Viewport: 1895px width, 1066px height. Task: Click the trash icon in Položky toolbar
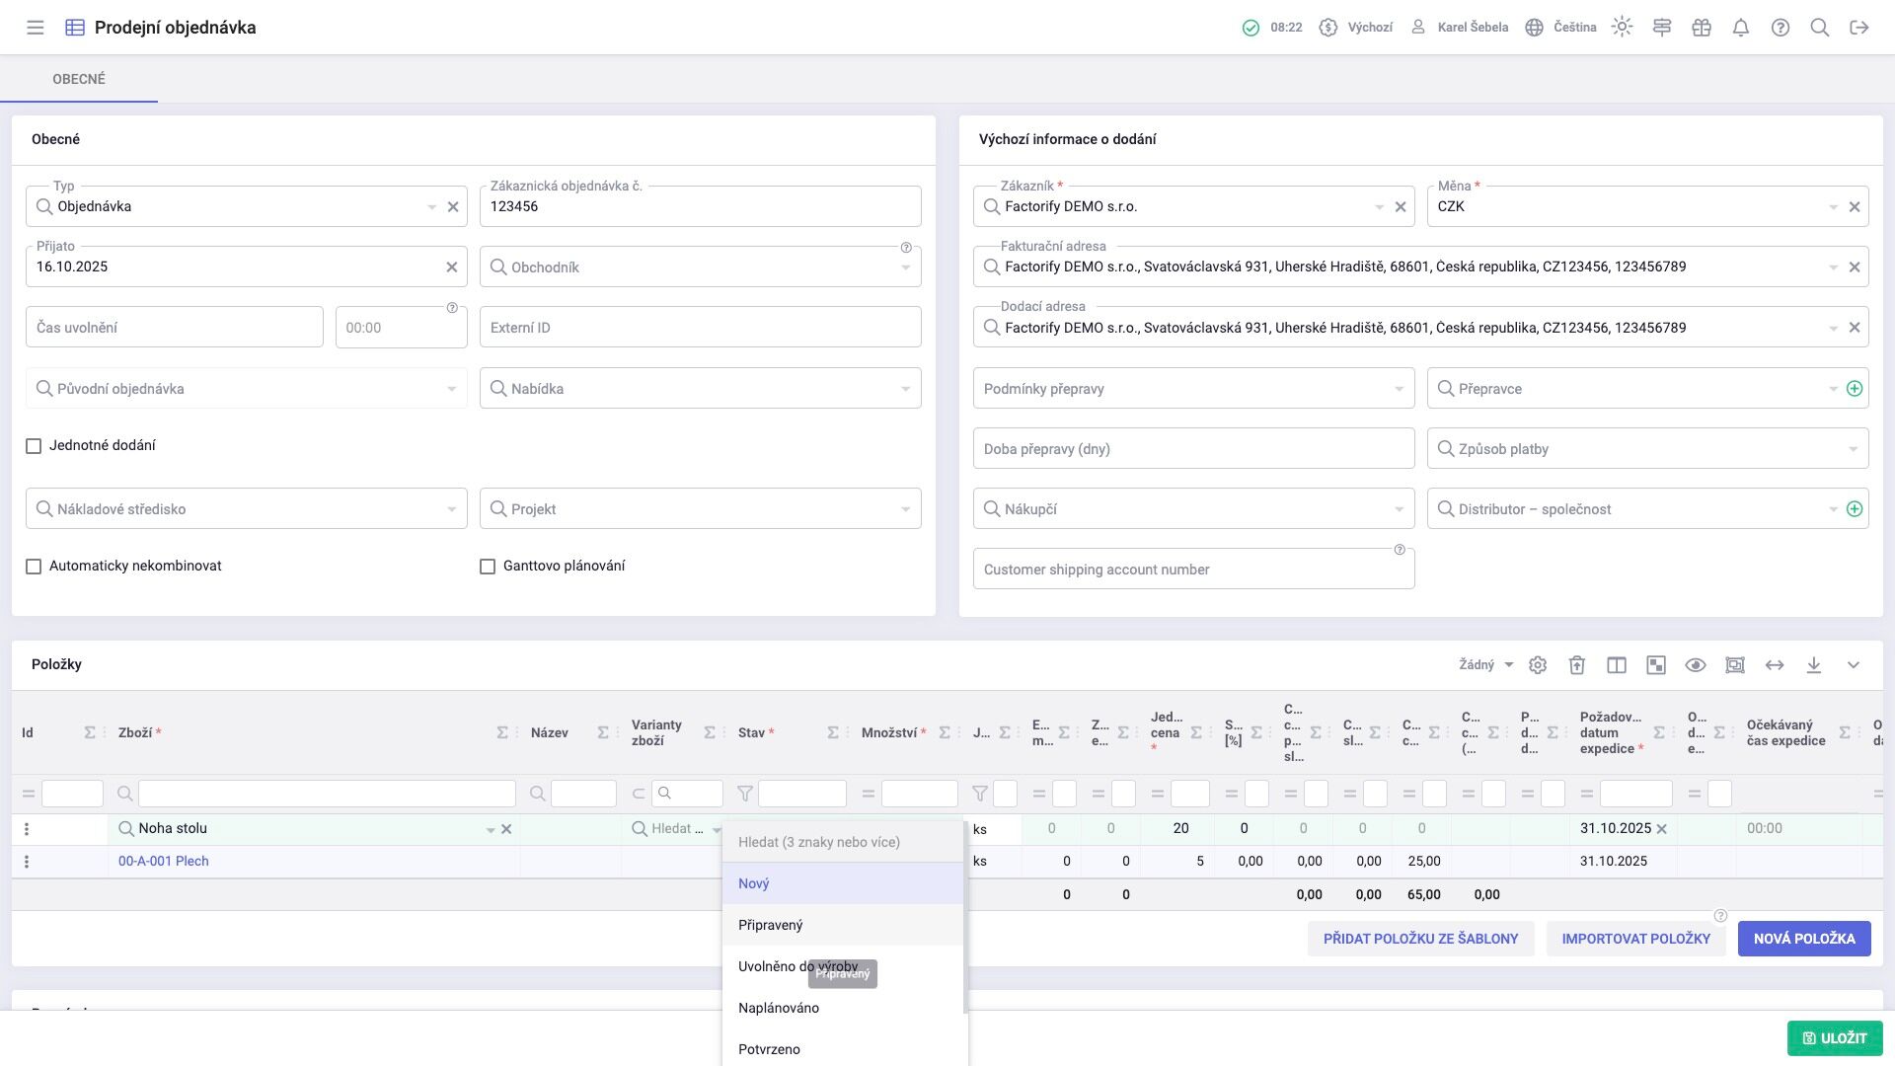1577,665
